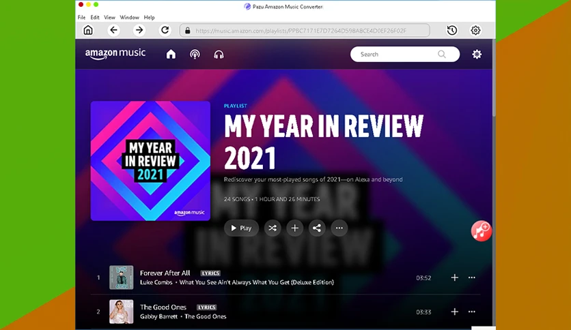Image resolution: width=571 pixels, height=330 pixels.
Task: Click the PLAYLIST label
Action: pos(235,106)
